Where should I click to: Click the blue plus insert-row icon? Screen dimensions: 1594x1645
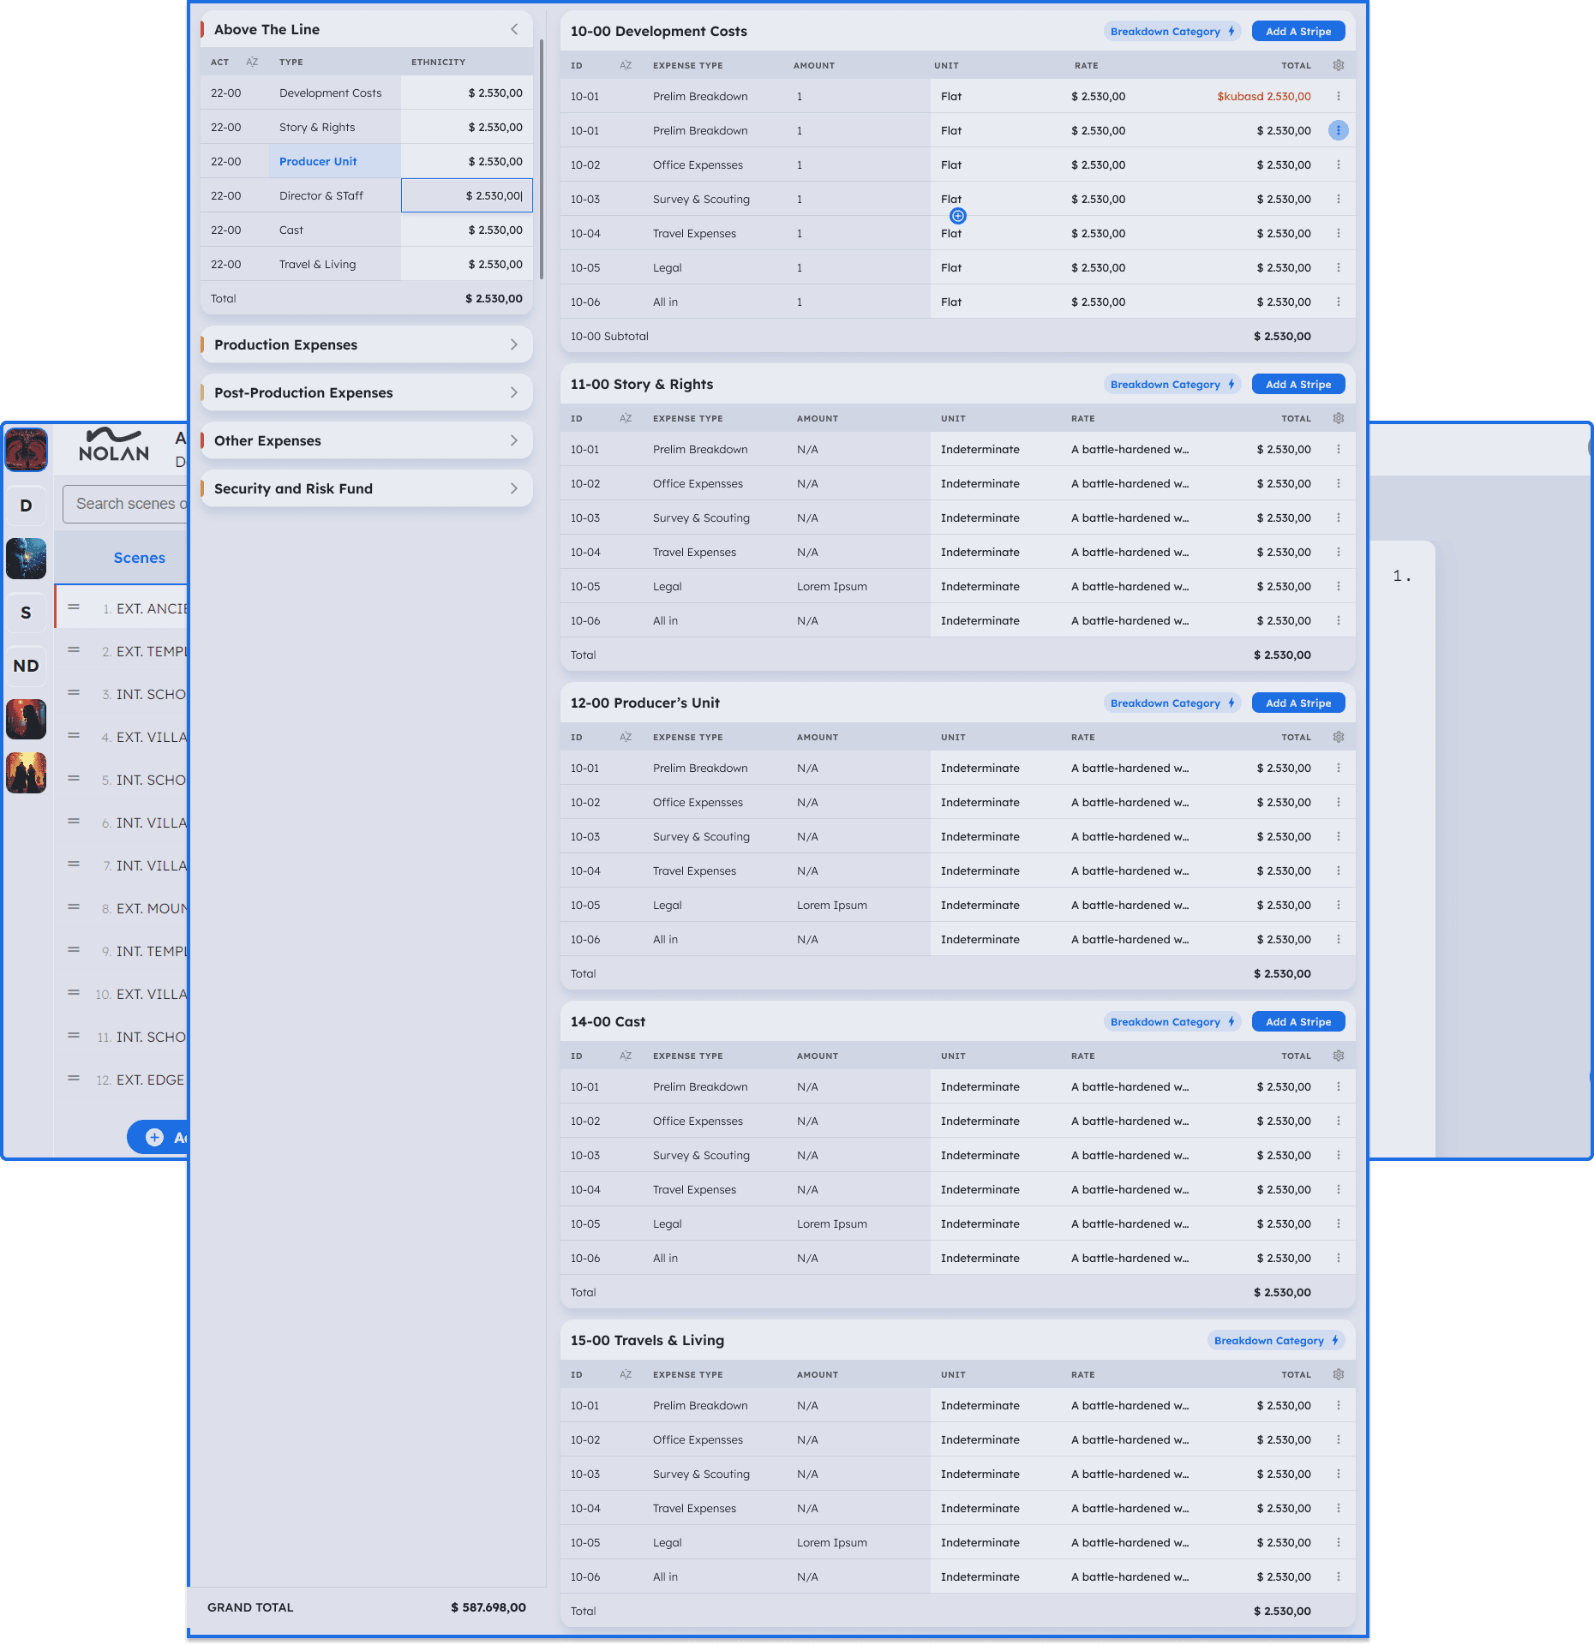(x=958, y=216)
